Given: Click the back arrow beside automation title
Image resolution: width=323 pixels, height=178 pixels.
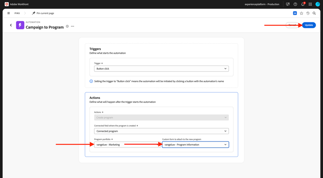Looking at the screenshot, I should [11, 25].
